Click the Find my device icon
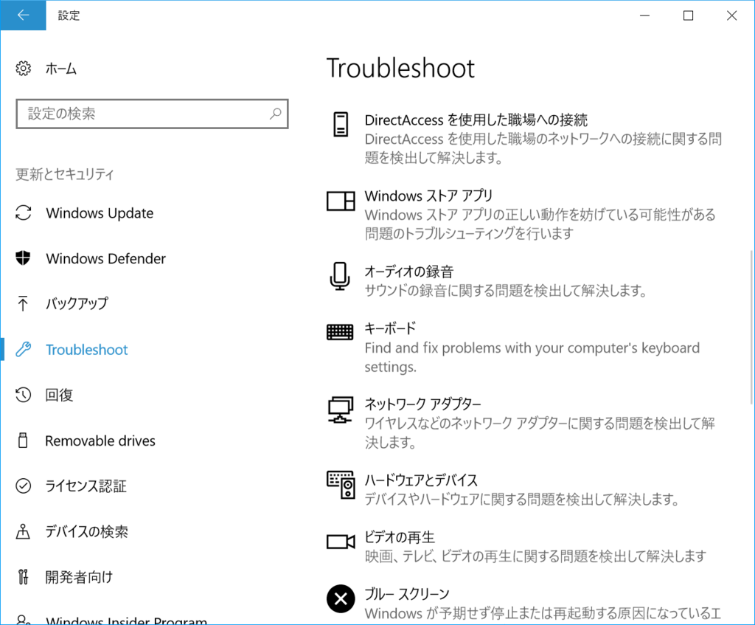 click(23, 531)
